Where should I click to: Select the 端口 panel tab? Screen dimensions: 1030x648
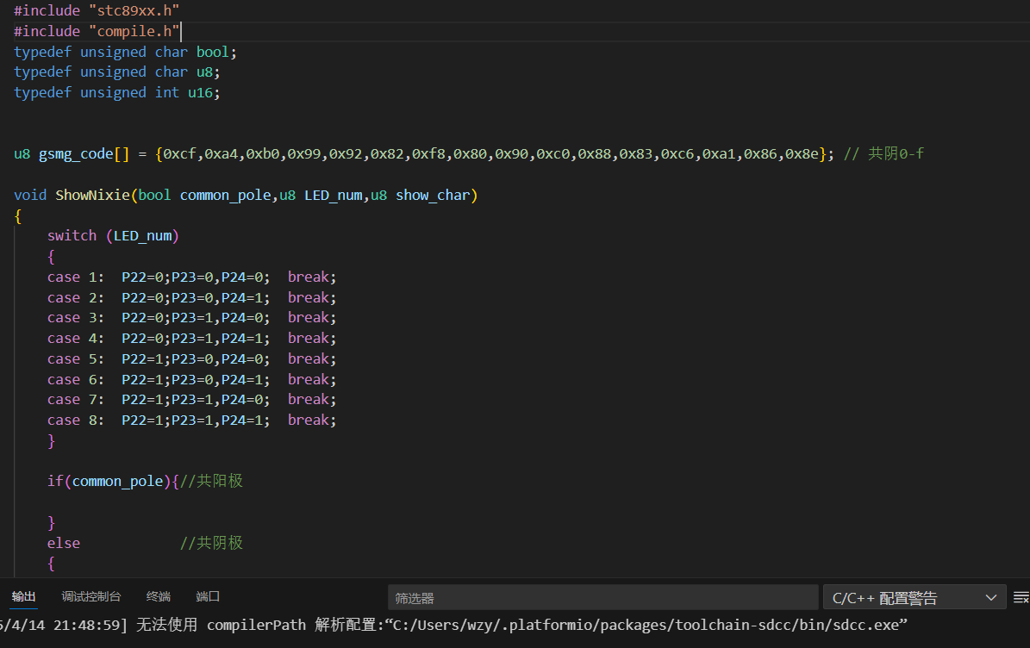(208, 596)
